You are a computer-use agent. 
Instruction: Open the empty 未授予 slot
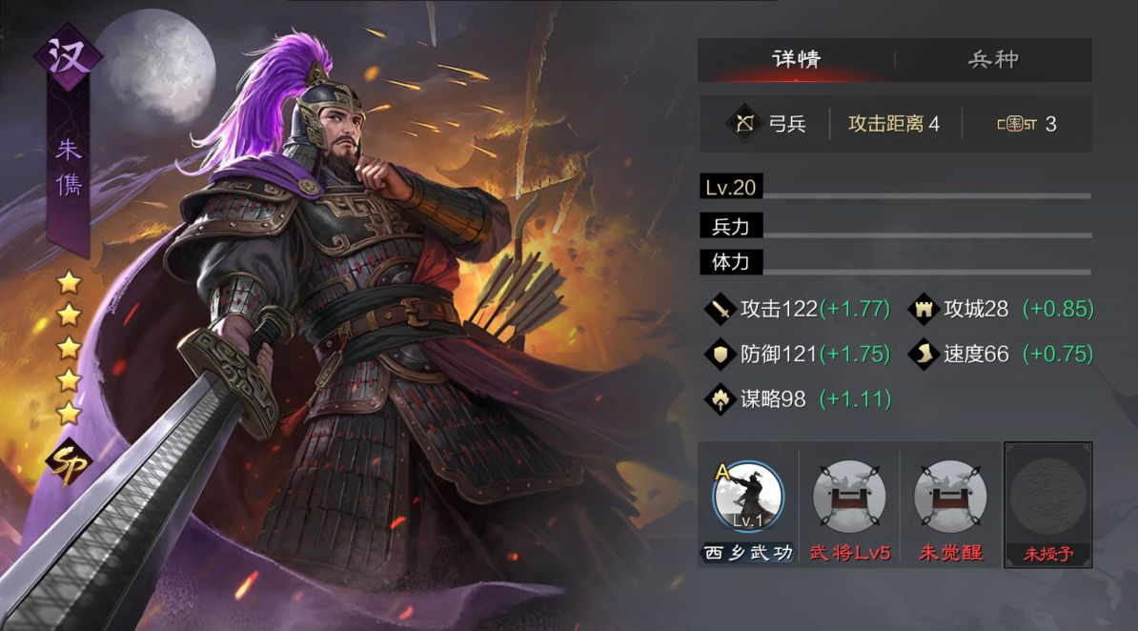point(1048,504)
